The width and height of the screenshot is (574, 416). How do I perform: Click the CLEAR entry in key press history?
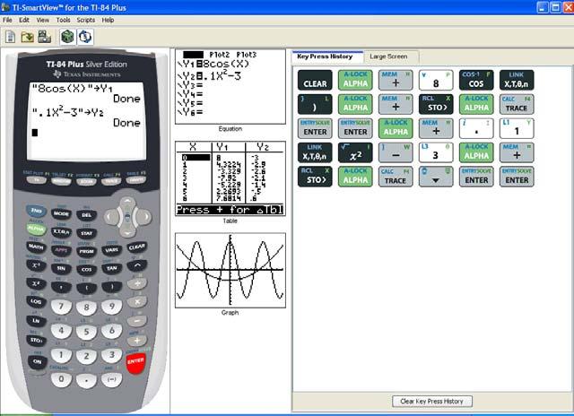315,80
